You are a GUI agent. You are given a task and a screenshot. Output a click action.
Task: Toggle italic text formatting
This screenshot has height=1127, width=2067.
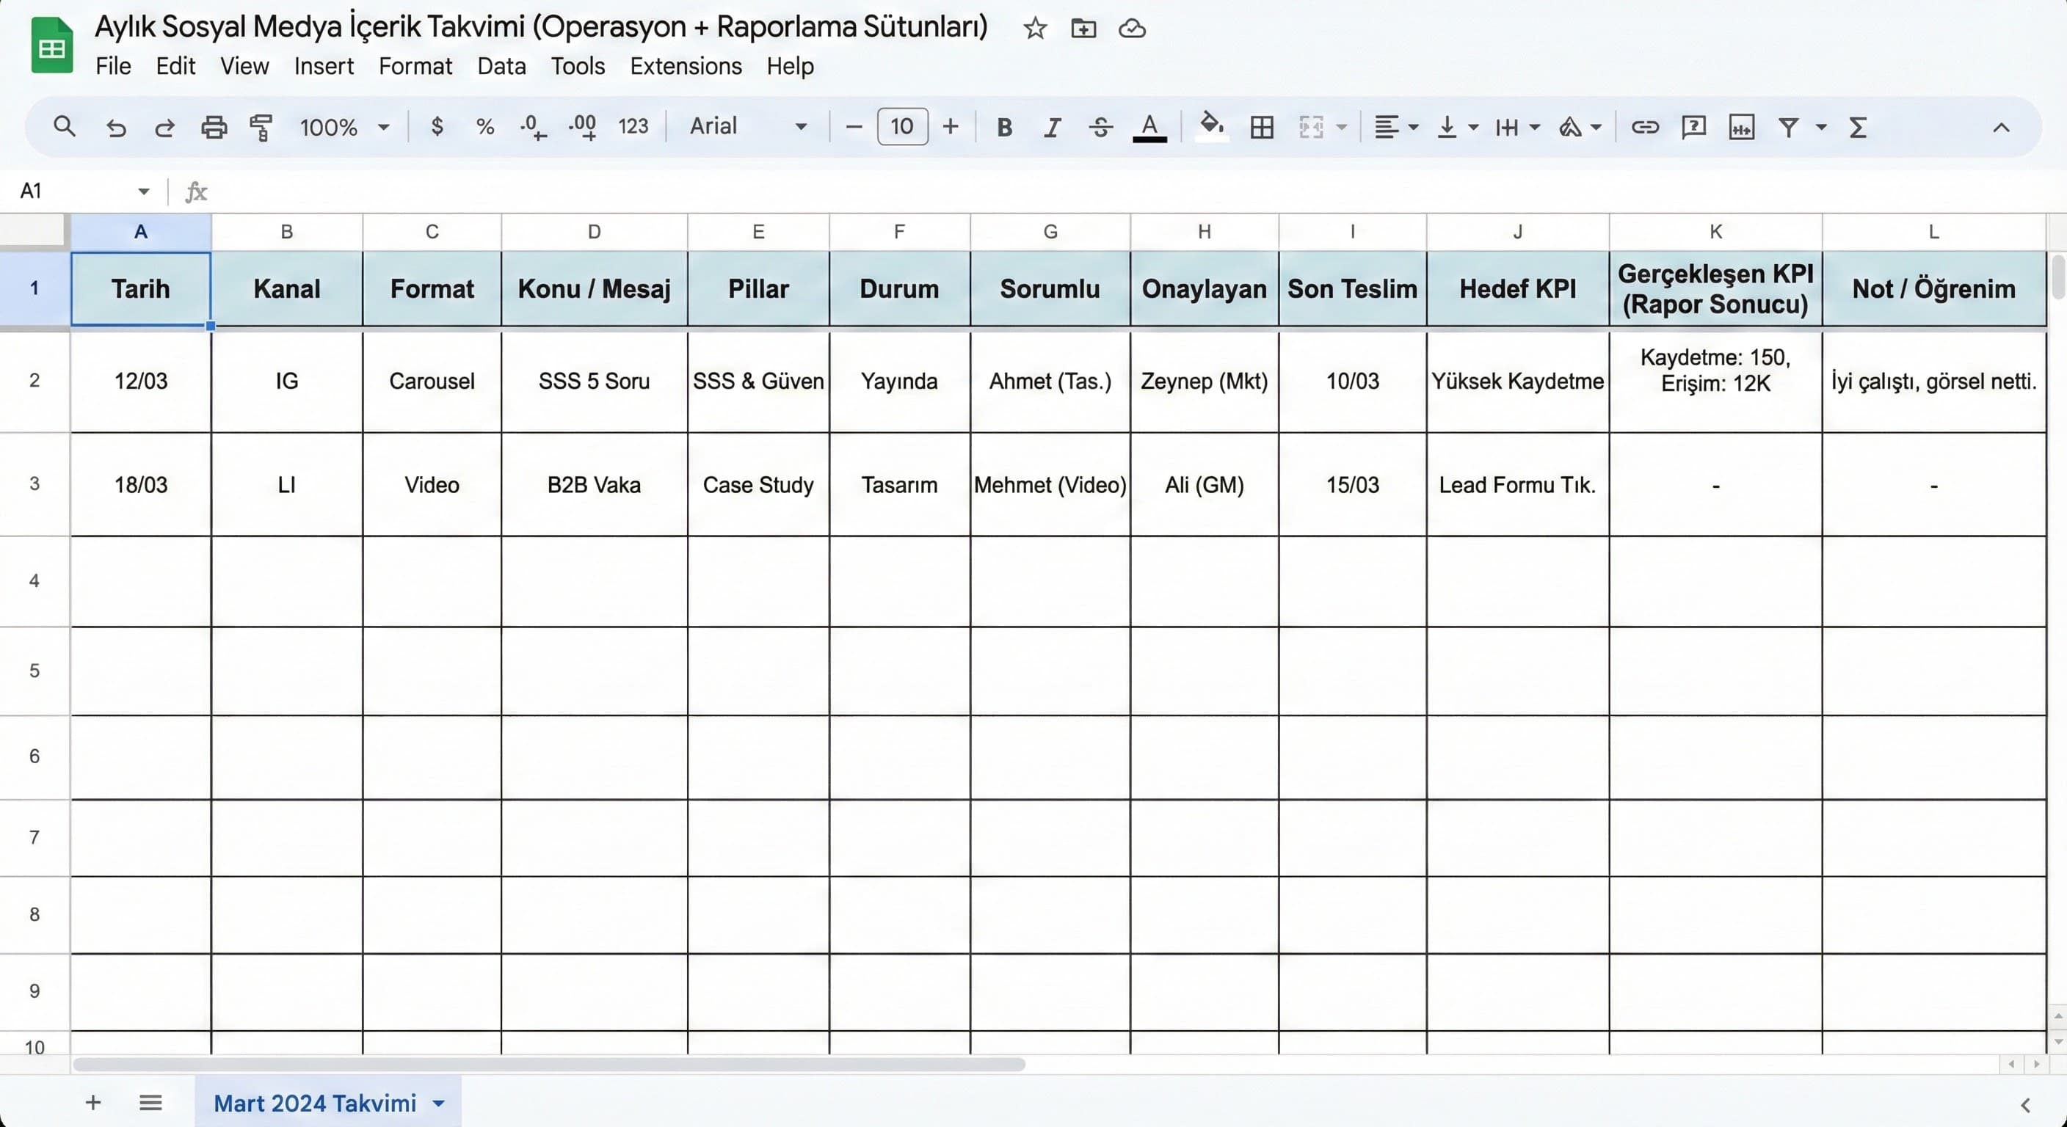pyautogui.click(x=1052, y=127)
